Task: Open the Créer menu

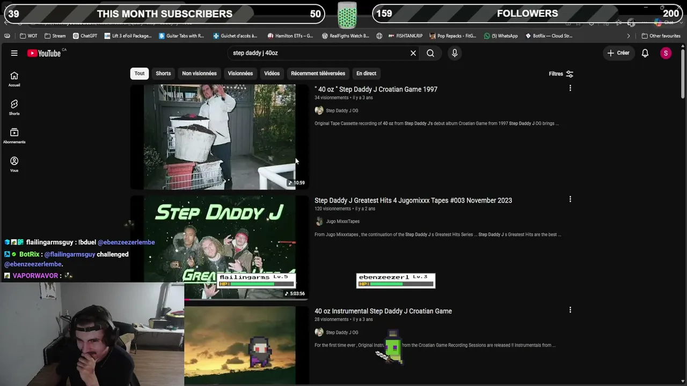Action: 618,53
